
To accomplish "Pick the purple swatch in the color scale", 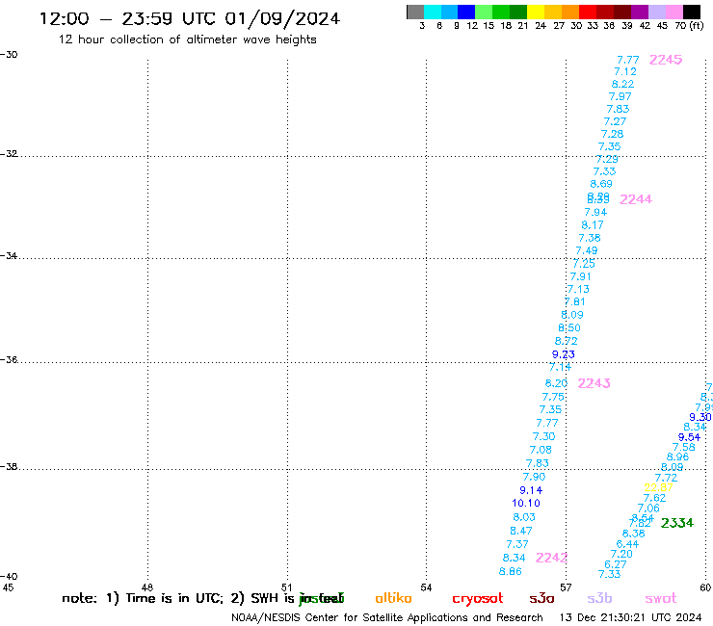I will coord(640,12).
